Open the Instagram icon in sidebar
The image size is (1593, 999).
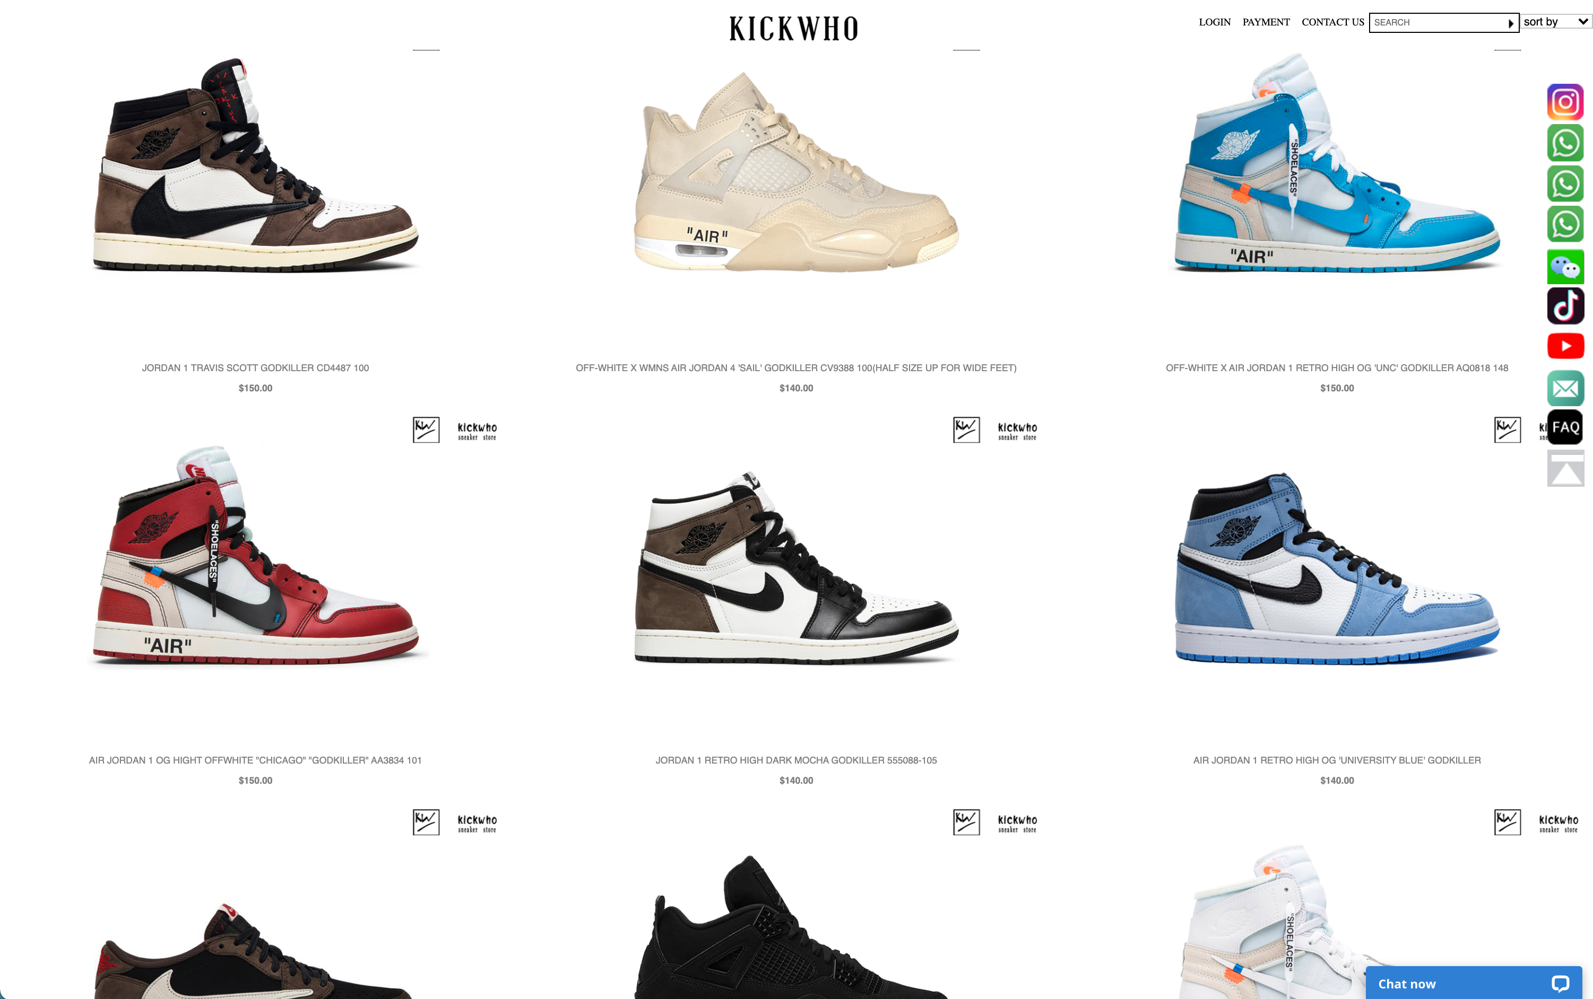1564,102
